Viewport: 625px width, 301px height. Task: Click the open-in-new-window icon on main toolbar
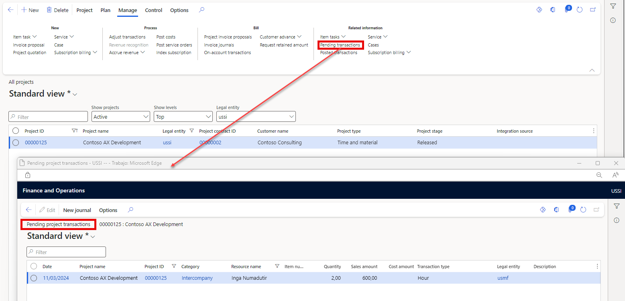(593, 10)
